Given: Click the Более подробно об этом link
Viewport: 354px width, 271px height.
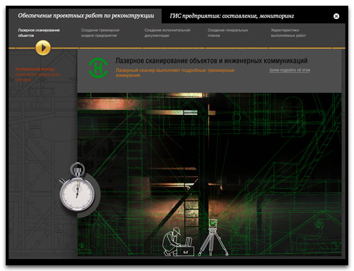Looking at the screenshot, I should (289, 71).
